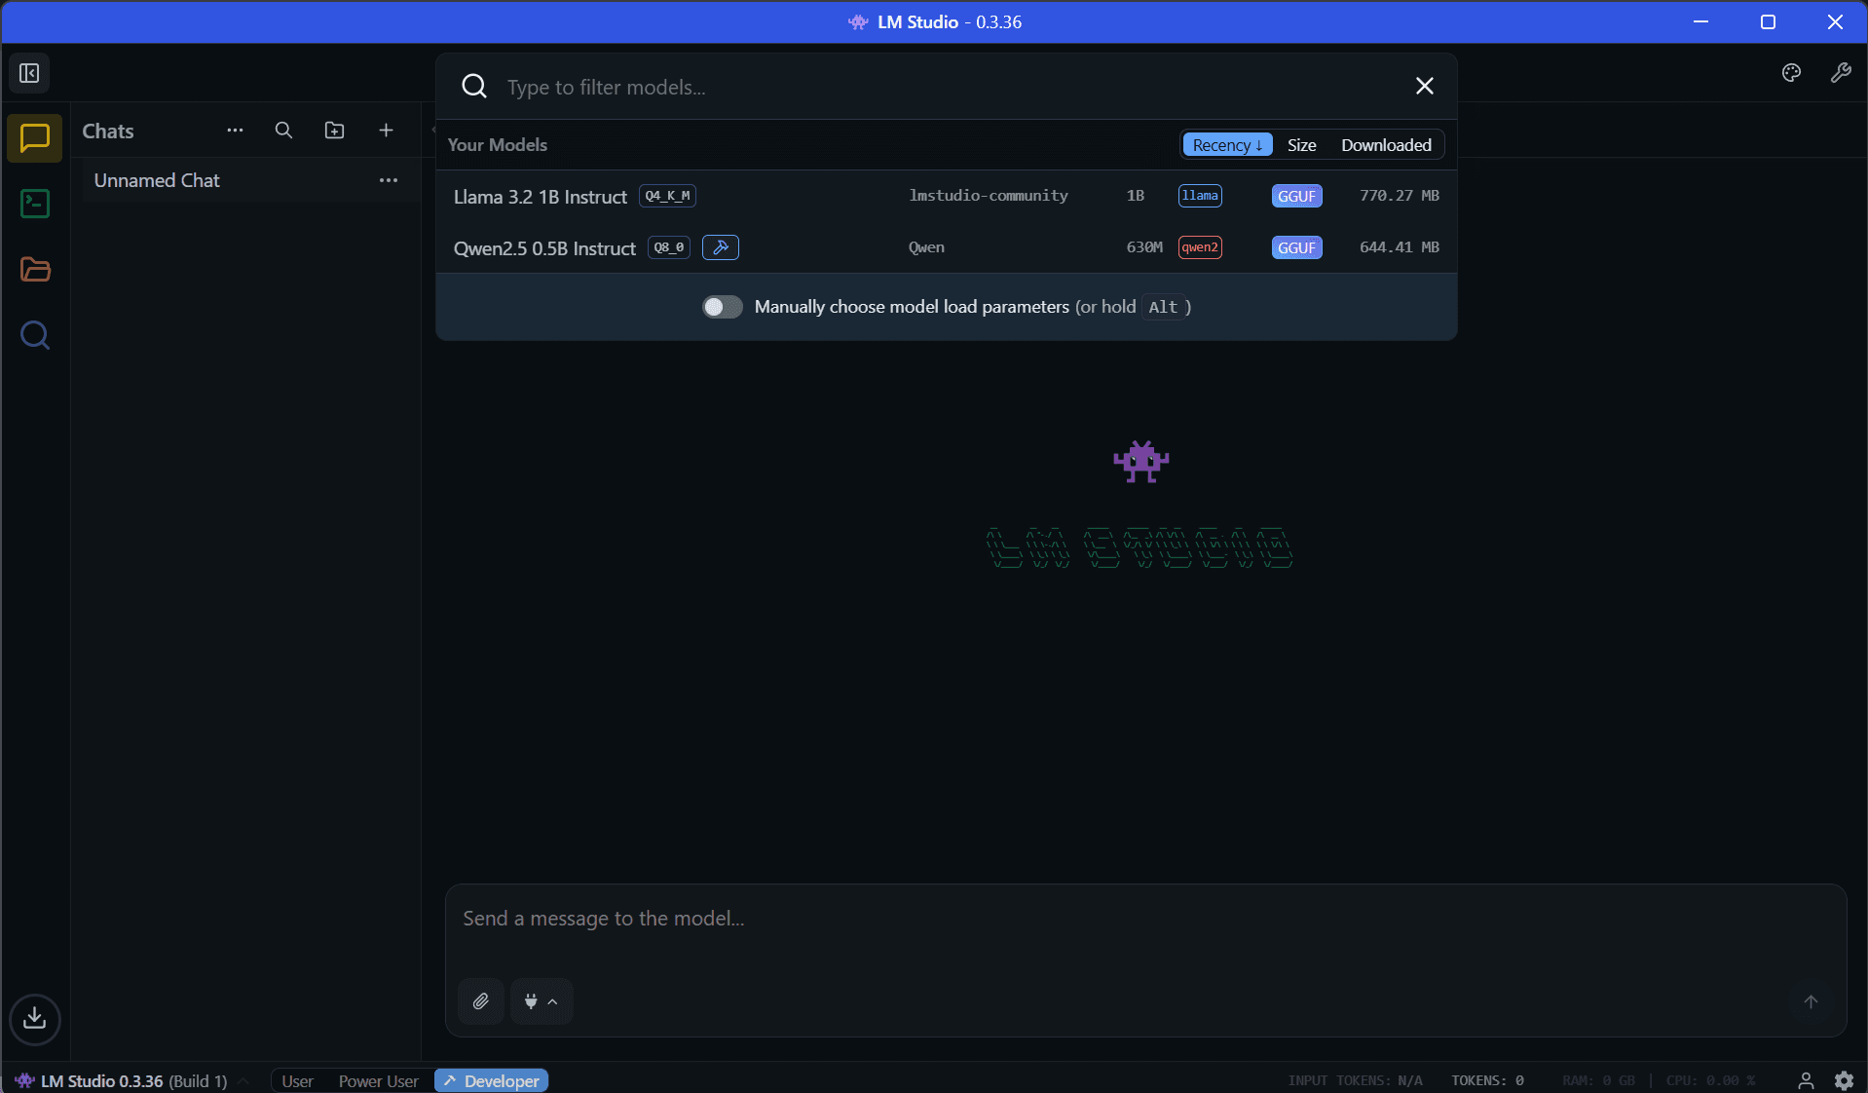Toggle the left sidebar panel icon
The image size is (1868, 1093).
point(29,73)
